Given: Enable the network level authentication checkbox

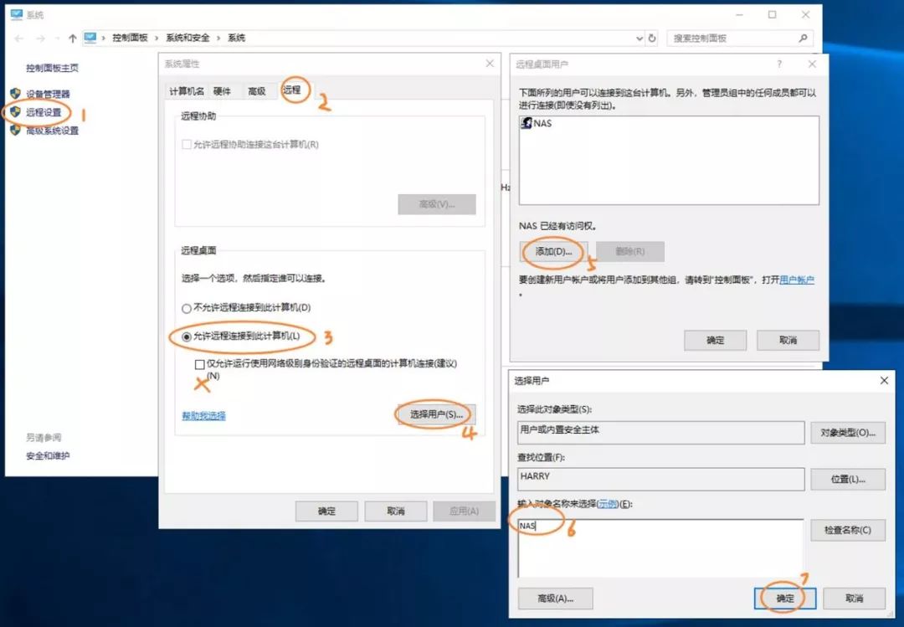Looking at the screenshot, I should [198, 363].
